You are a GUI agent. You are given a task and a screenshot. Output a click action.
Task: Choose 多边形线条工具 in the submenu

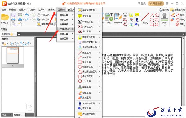[x=88, y=72]
